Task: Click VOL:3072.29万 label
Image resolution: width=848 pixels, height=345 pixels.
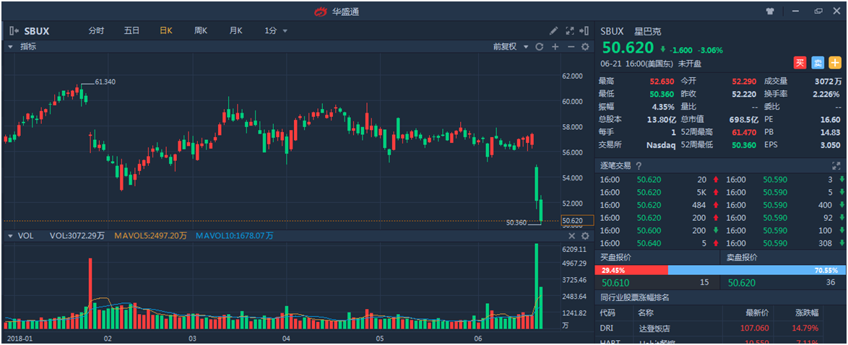Action: point(78,236)
